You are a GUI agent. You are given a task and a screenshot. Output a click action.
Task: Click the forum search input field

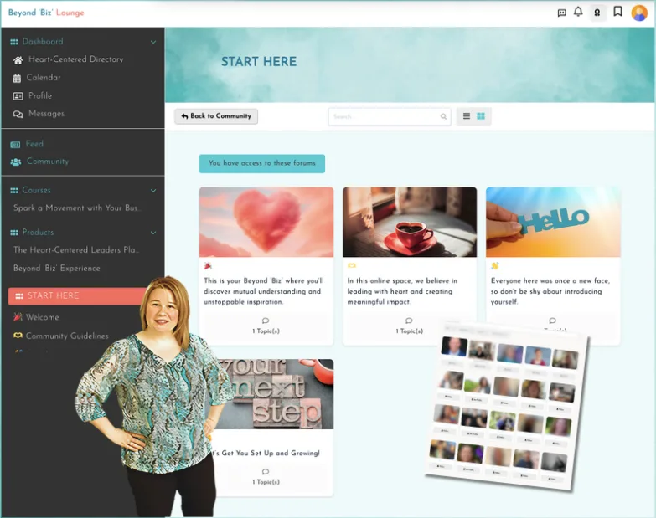(x=384, y=116)
